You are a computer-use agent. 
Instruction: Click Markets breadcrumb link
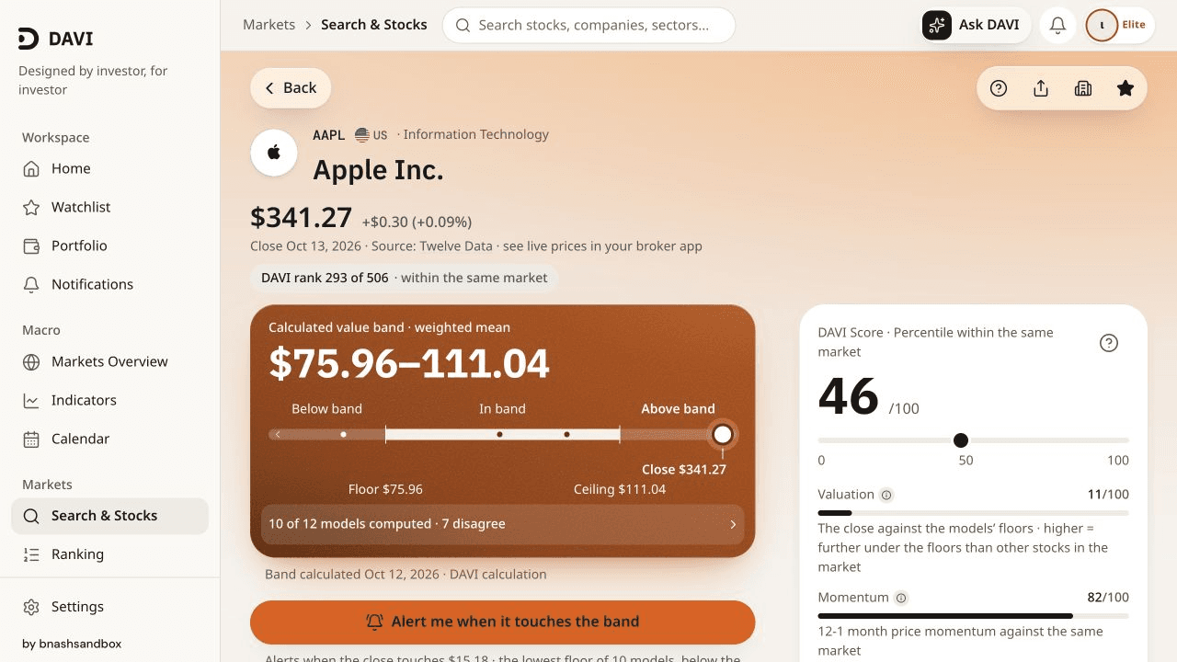[x=269, y=25]
